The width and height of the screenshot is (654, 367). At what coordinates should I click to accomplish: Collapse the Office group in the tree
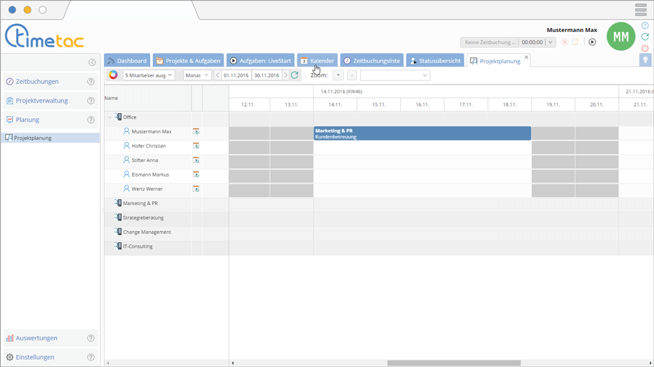coord(109,117)
